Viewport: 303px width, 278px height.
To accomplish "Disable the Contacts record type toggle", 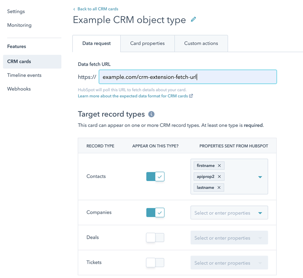I will (x=155, y=177).
